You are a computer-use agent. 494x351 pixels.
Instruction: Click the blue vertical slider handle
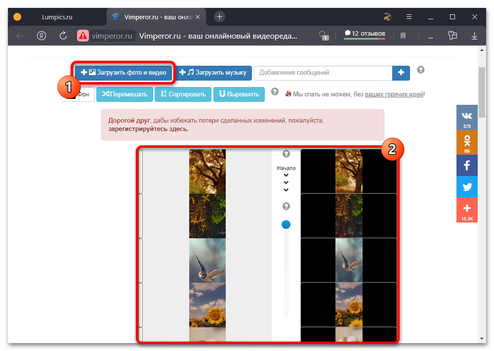click(286, 225)
